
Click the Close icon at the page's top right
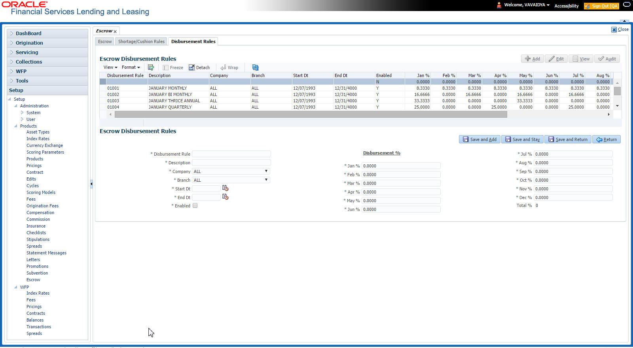(614, 30)
